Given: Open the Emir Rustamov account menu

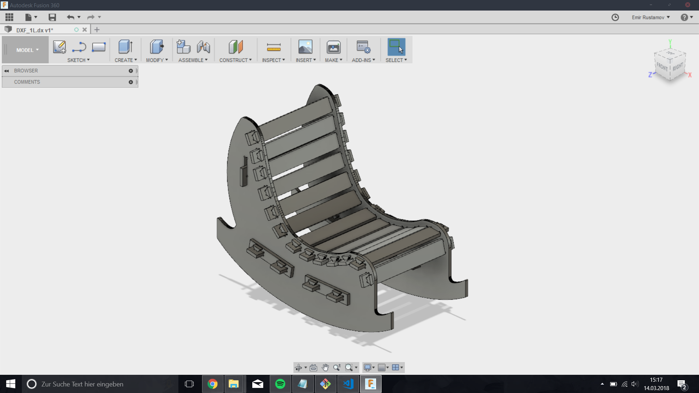Looking at the screenshot, I should point(651,17).
